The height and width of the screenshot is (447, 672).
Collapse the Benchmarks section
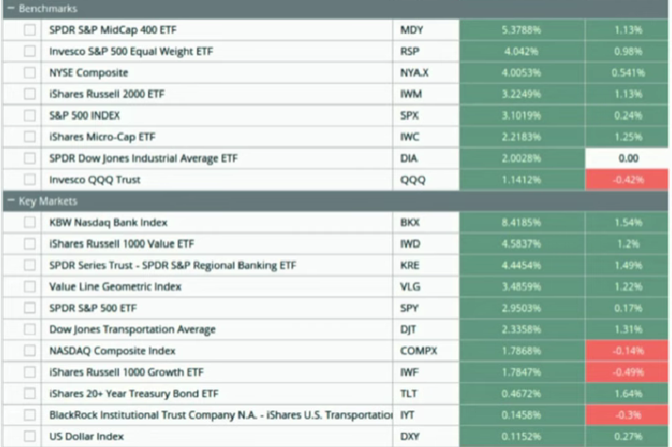9,8
